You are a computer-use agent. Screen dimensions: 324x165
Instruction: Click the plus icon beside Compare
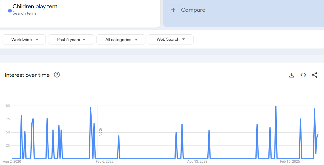click(173, 10)
